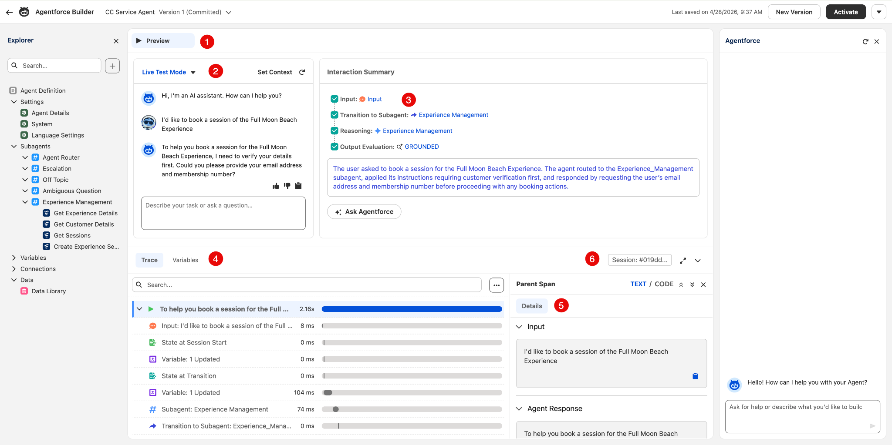Click the Output Evaluation step checkmark
892x445 pixels.
coord(334,147)
